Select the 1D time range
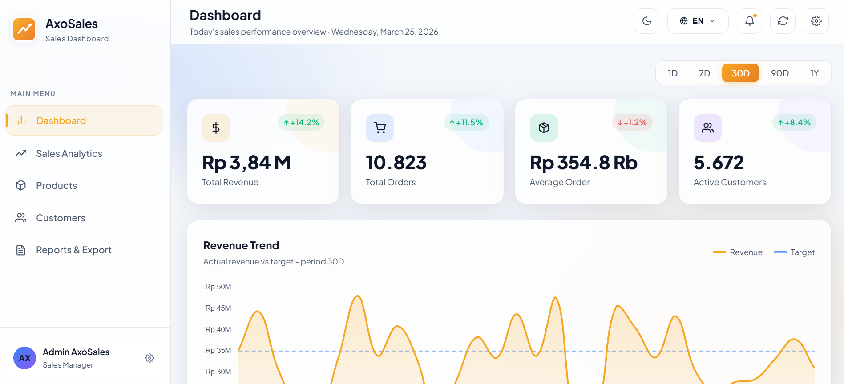Viewport: 844px width, 384px height. (673, 73)
